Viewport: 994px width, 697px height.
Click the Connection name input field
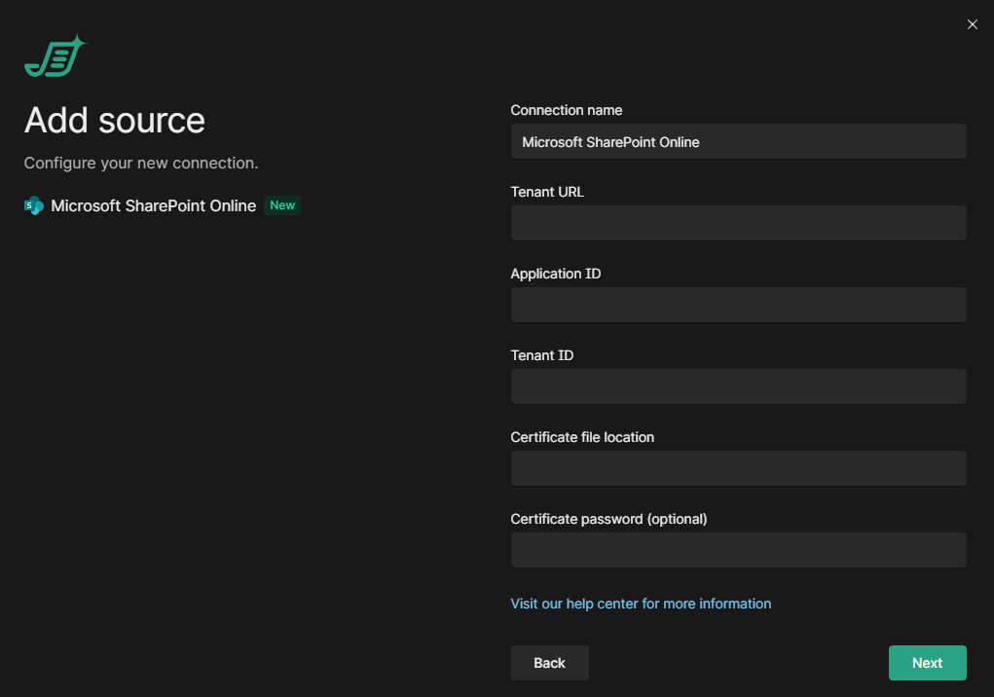[738, 142]
